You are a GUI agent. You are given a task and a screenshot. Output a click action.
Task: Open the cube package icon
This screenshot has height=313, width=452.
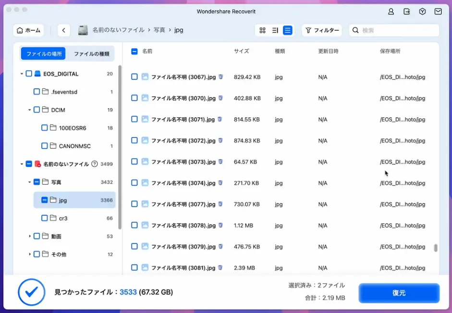(422, 12)
